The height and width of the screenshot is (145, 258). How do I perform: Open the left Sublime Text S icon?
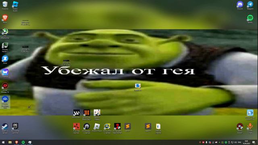pos(127,127)
